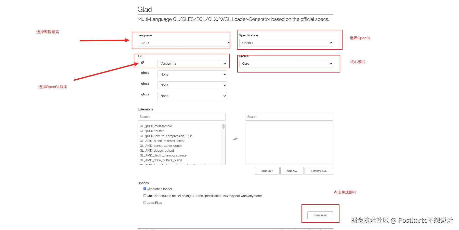The image size is (459, 230).
Task: Select GL_3DFX_texture_compression_FXT1 extension
Action: (x=166, y=136)
